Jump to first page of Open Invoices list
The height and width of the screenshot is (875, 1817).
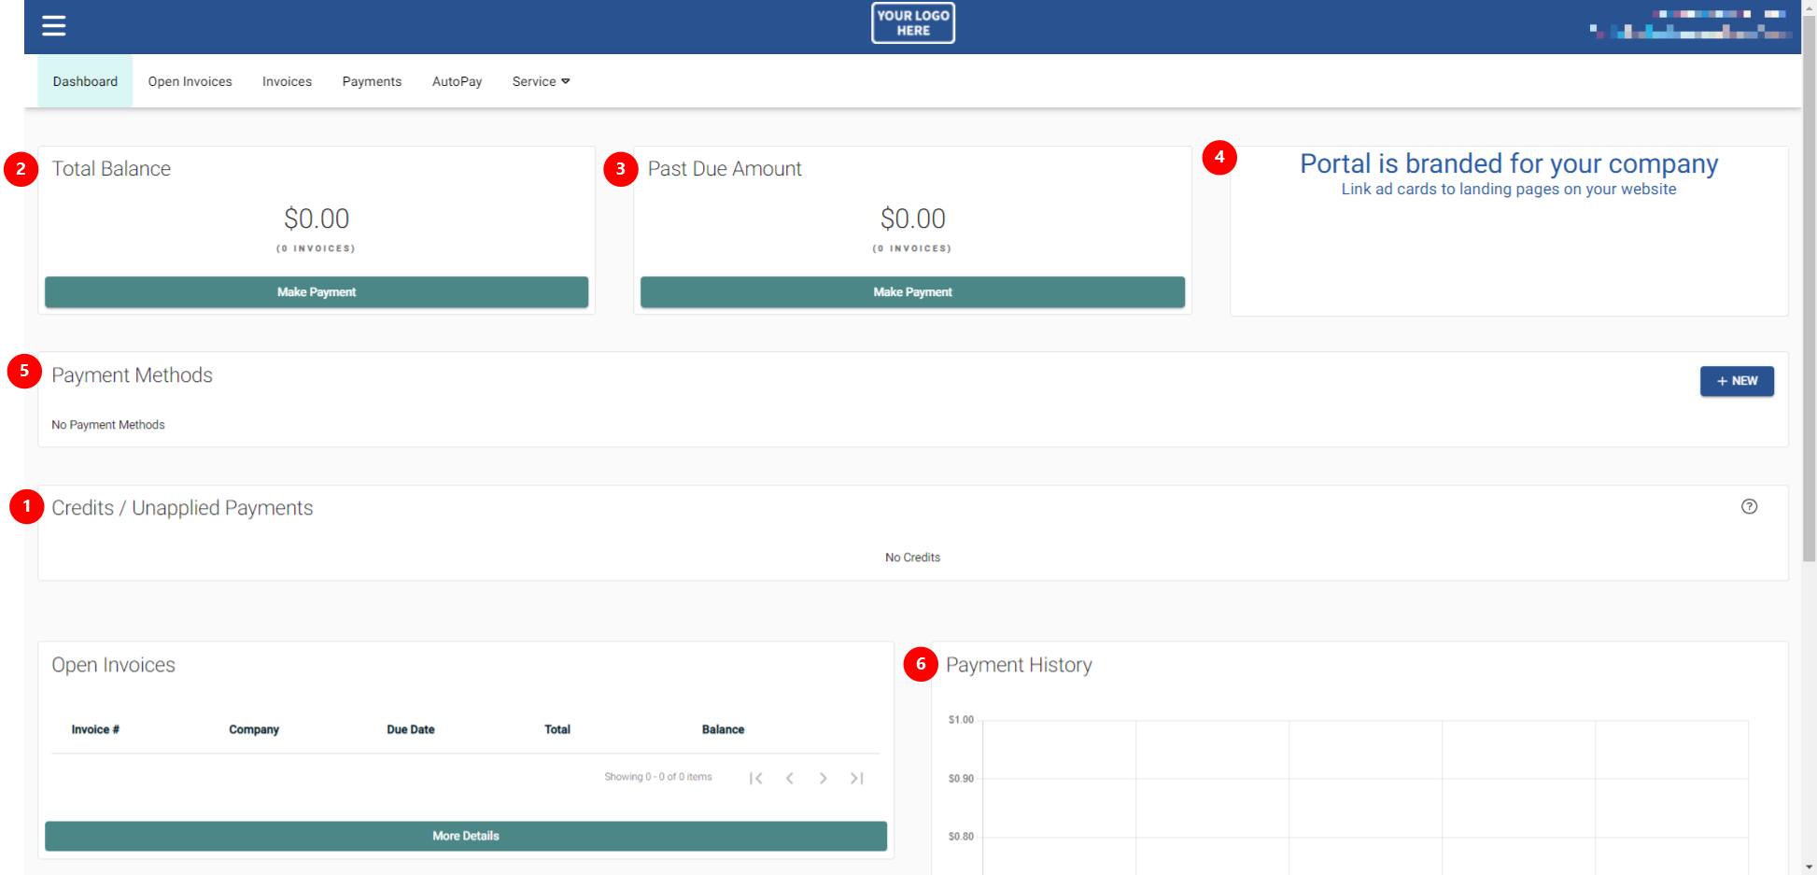coord(756,777)
